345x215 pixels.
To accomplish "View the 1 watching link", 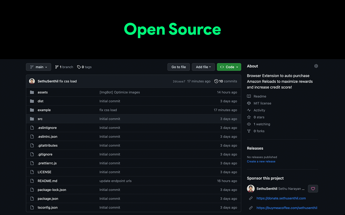I will pyautogui.click(x=262, y=124).
